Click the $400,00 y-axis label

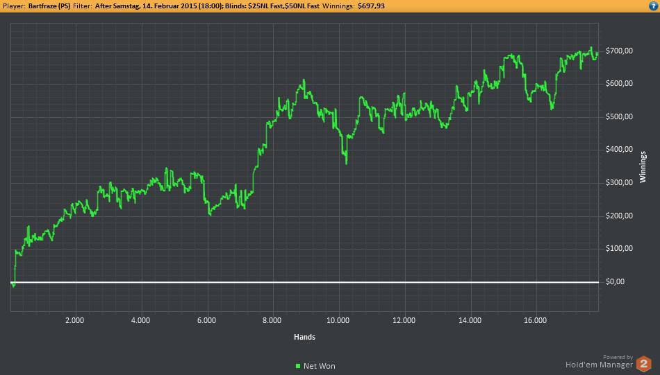pyautogui.click(x=619, y=150)
